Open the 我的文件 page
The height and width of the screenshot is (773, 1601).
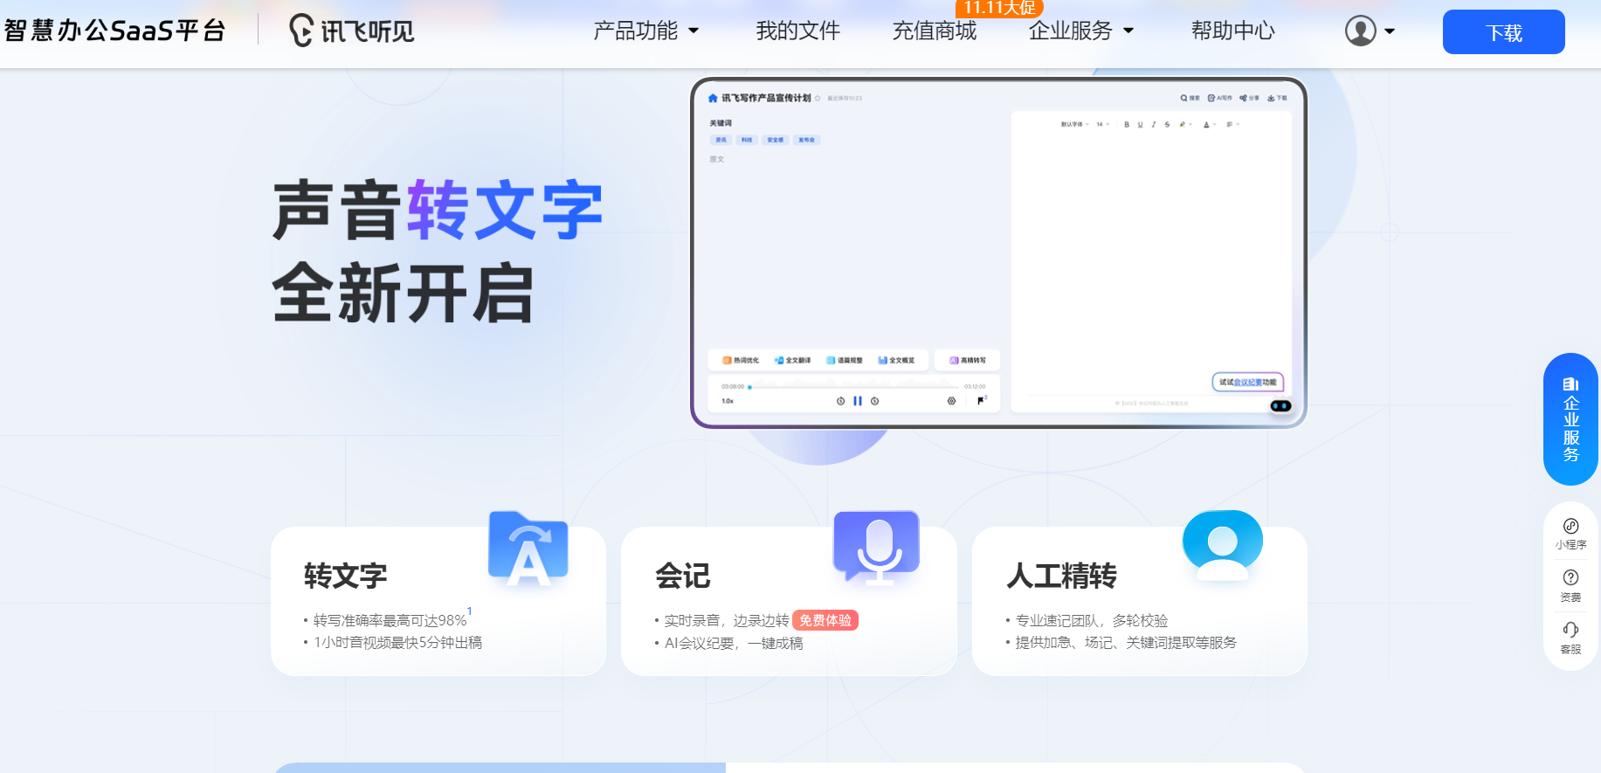point(797,31)
